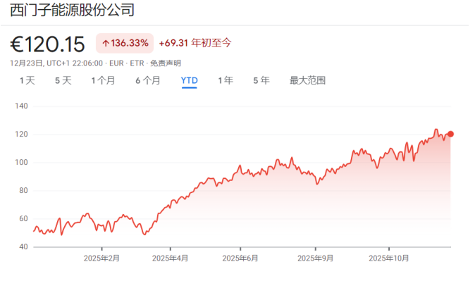Click the 136.33% change badge
The width and height of the screenshot is (475, 281).
click(125, 43)
